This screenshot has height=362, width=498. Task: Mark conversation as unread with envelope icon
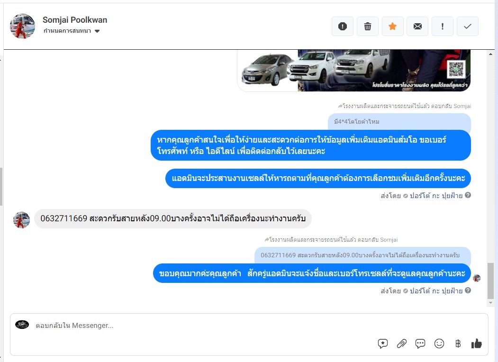point(417,27)
